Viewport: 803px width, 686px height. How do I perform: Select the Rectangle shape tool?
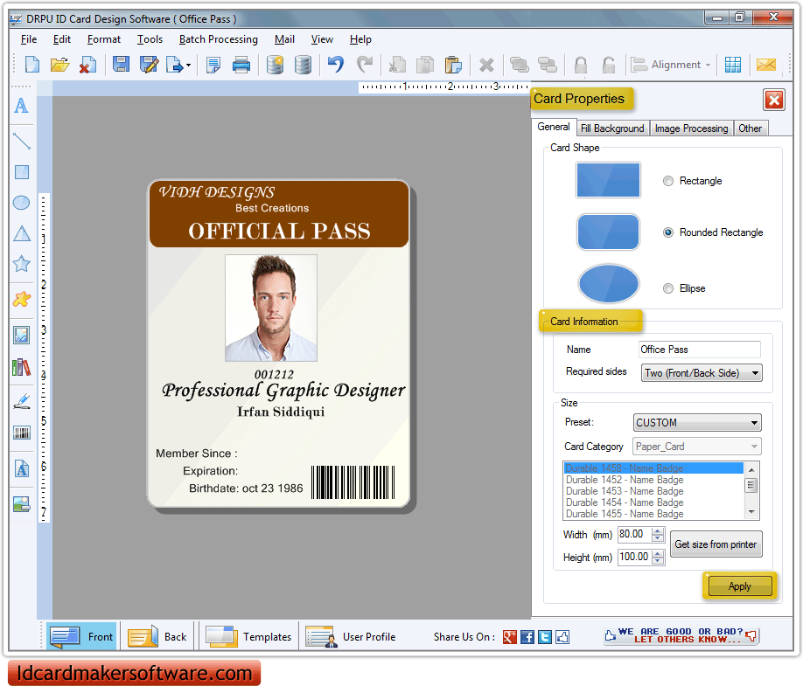[x=22, y=172]
